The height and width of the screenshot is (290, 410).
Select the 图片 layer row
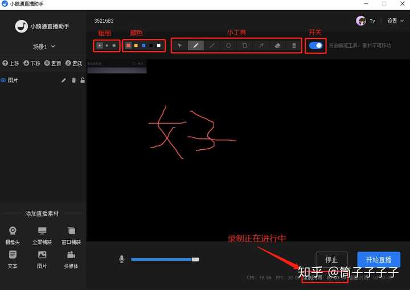pyautogui.click(x=43, y=80)
